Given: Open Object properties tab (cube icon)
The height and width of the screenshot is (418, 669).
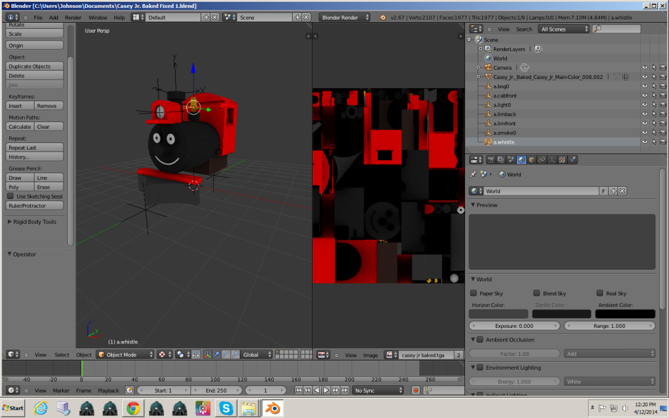Looking at the screenshot, I should [x=532, y=160].
